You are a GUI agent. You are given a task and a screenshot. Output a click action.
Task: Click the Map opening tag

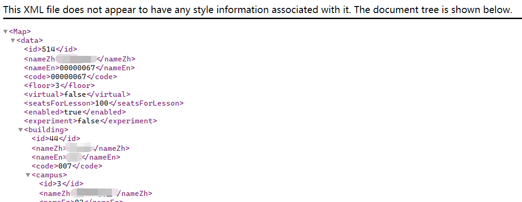20,32
